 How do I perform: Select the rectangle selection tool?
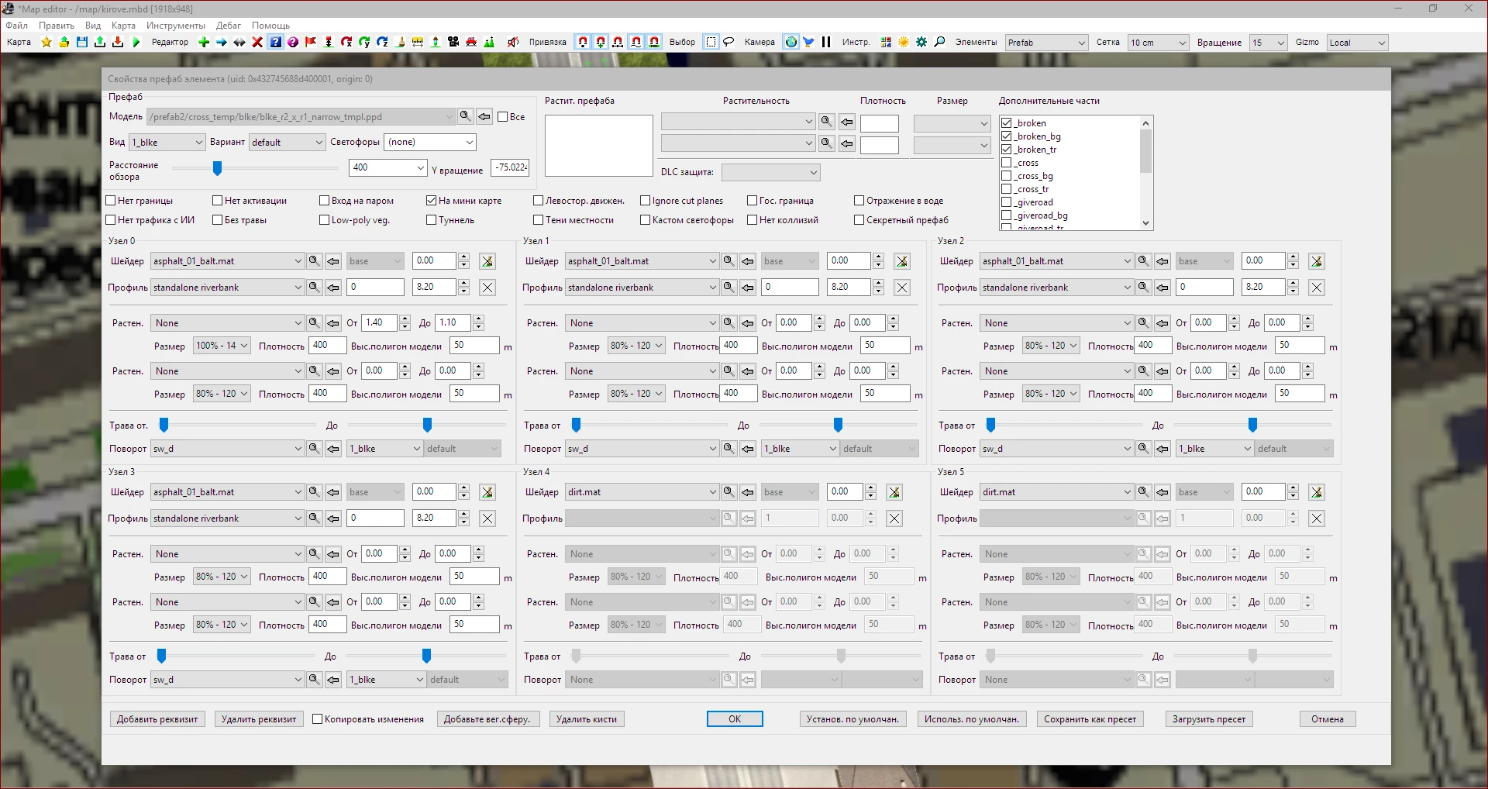pyautogui.click(x=711, y=42)
